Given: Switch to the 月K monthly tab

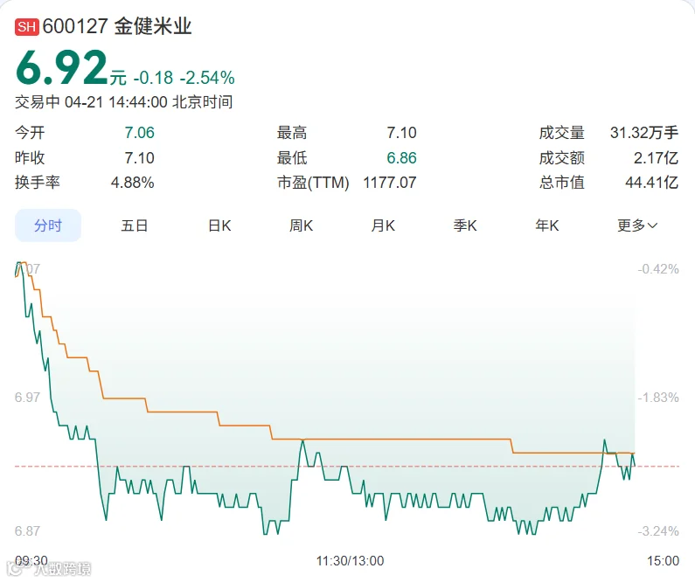Looking at the screenshot, I should pyautogui.click(x=383, y=225).
